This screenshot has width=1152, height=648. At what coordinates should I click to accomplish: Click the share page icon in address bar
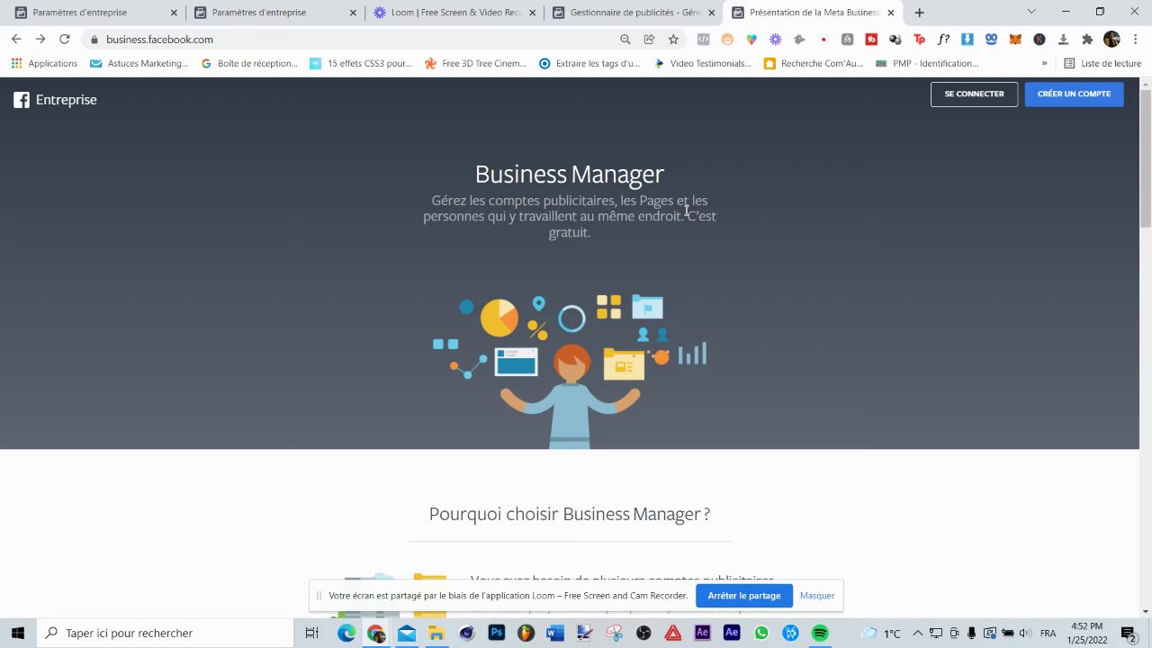pyautogui.click(x=649, y=40)
